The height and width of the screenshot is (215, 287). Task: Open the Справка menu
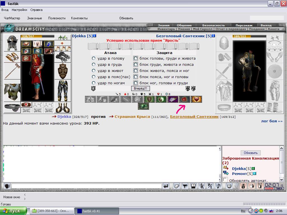click(x=36, y=10)
